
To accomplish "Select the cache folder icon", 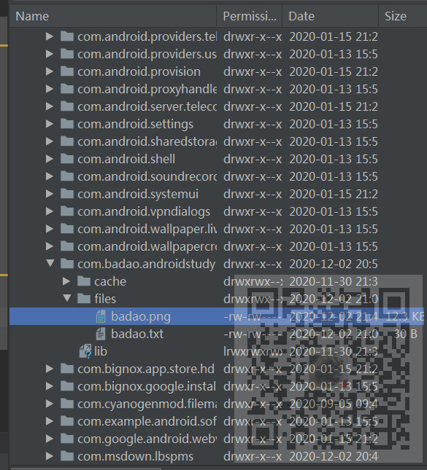I will point(84,281).
